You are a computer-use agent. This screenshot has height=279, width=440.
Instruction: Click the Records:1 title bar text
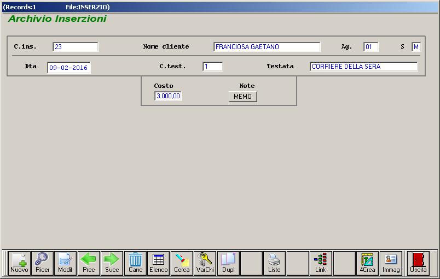pyautogui.click(x=19, y=7)
